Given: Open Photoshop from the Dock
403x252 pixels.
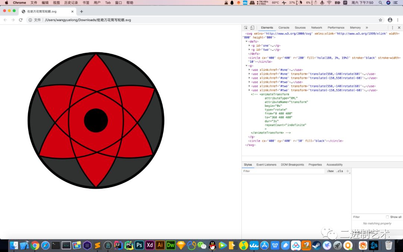Looking at the screenshot, I should pos(139,245).
